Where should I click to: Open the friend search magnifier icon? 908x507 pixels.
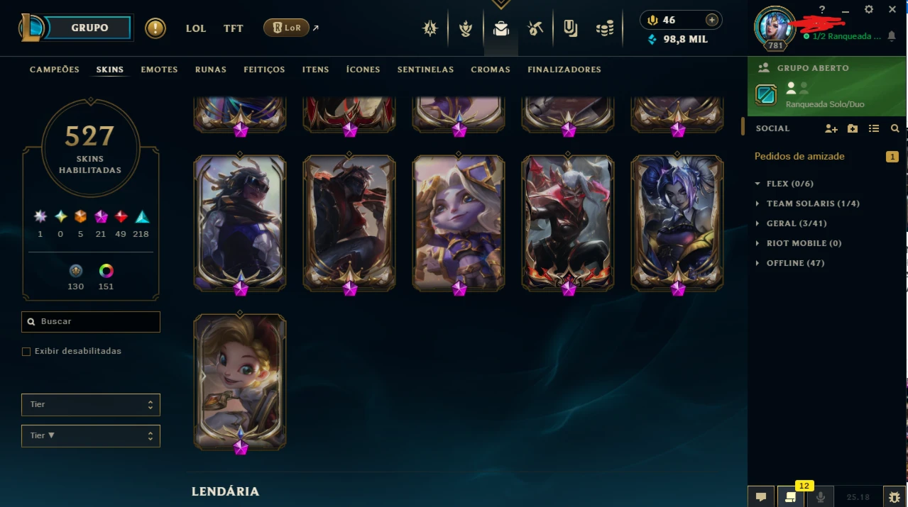895,128
